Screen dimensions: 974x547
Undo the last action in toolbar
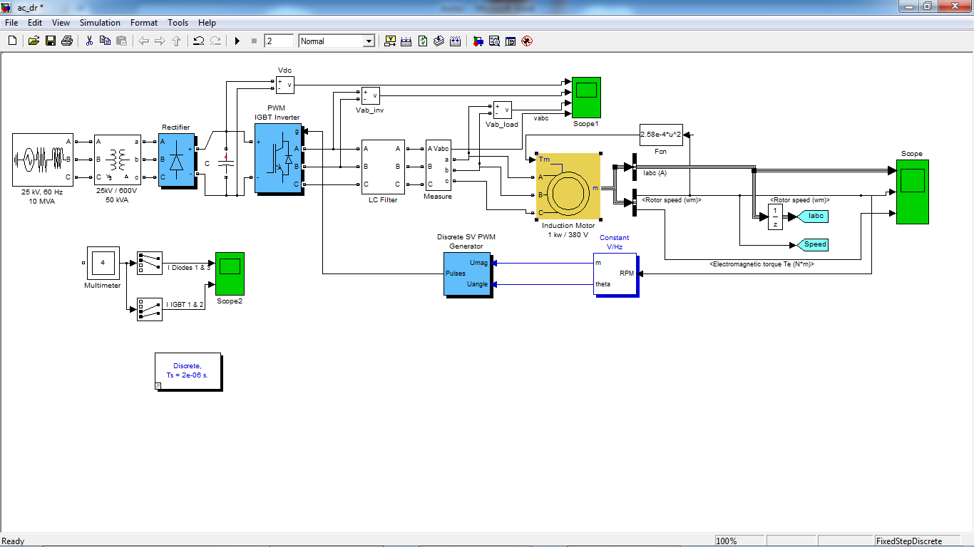click(199, 41)
